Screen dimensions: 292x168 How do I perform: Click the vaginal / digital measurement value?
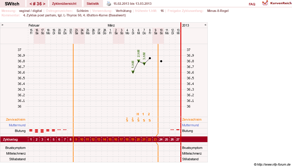(30, 11)
